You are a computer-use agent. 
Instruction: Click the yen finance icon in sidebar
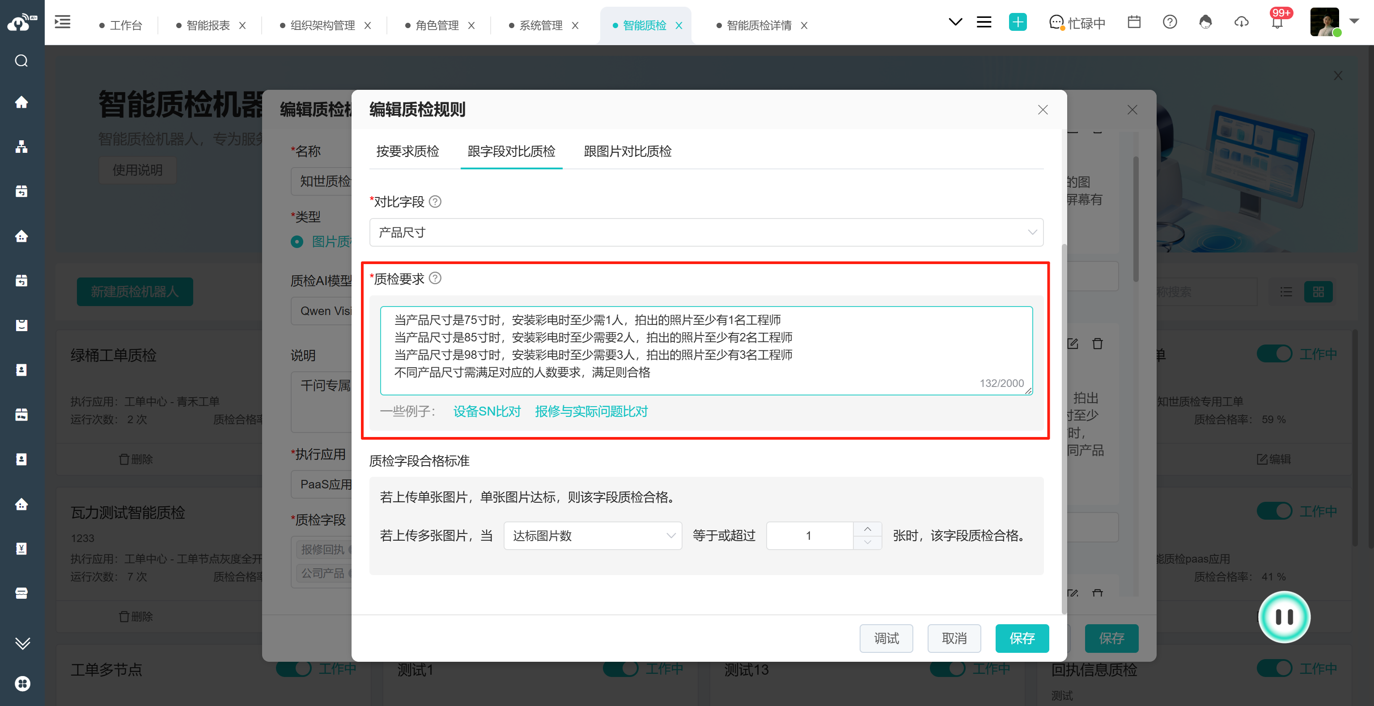tap(21, 548)
